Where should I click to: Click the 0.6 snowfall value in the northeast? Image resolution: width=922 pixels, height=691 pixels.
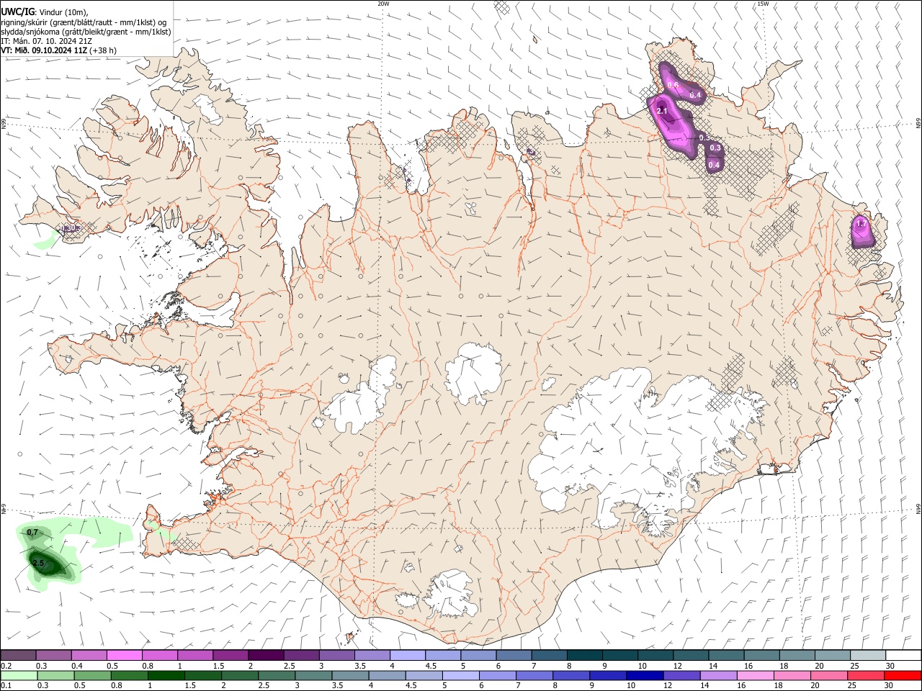point(673,85)
